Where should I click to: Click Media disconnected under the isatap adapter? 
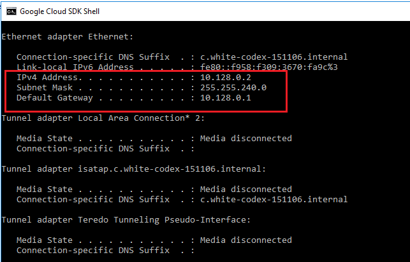246,189
